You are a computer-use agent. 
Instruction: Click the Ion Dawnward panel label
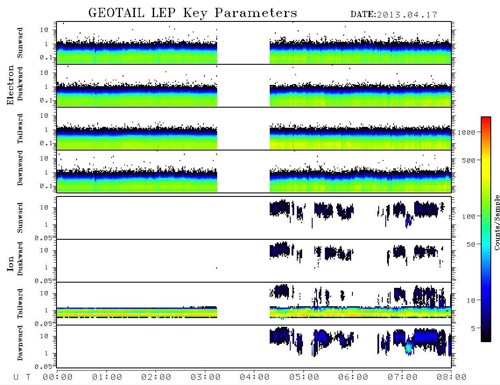point(20,343)
